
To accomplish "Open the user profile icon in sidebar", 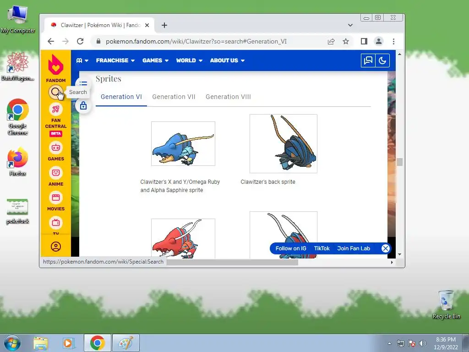I will pyautogui.click(x=55, y=247).
